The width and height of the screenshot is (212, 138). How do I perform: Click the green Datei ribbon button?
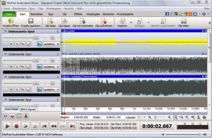(9, 14)
